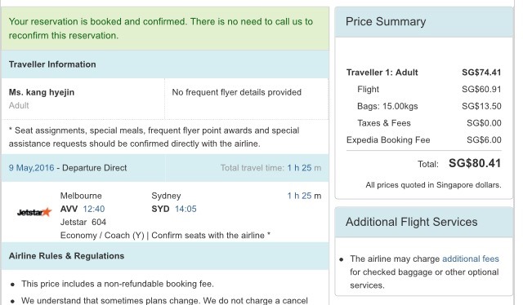Click the Jetstar 604 flight number
The height and width of the screenshot is (305, 523).
pyautogui.click(x=83, y=222)
